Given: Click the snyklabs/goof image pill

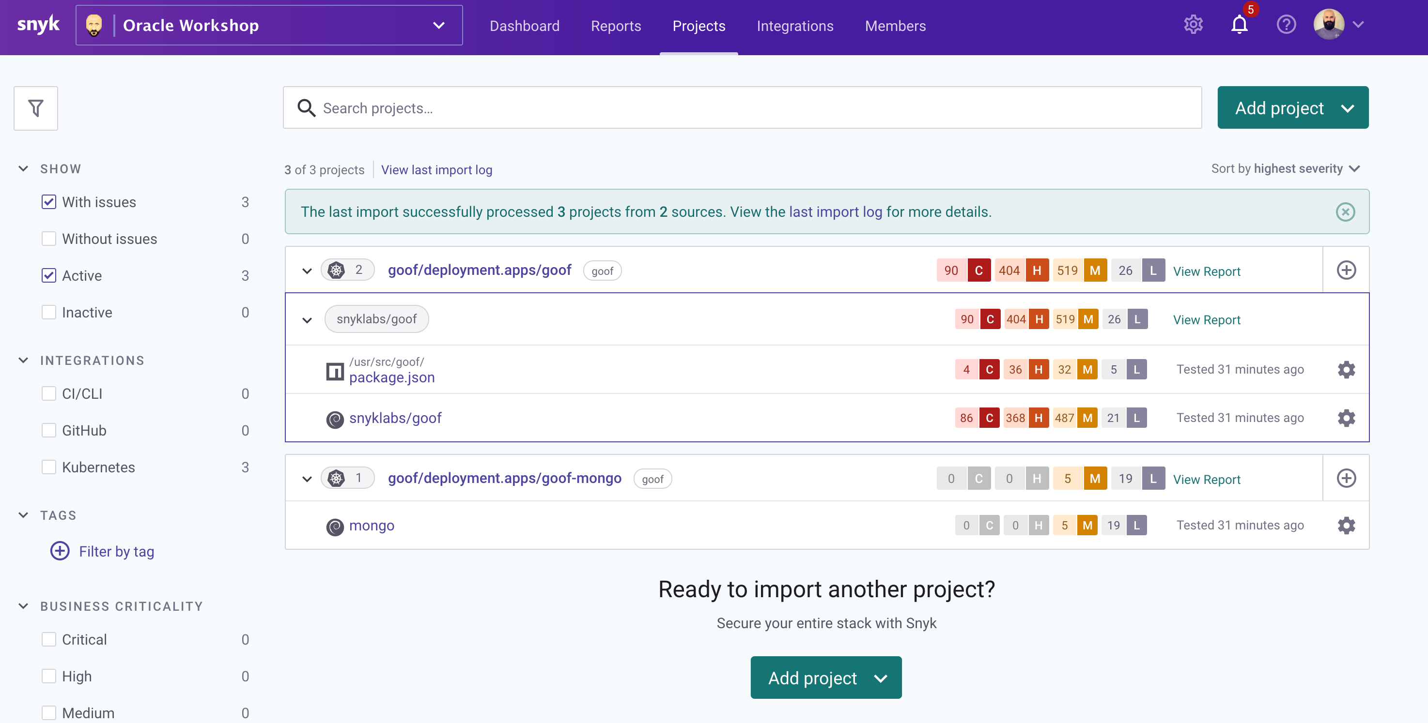Looking at the screenshot, I should tap(376, 319).
